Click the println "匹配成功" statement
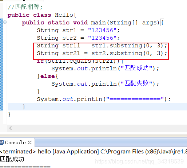187x168 pixels. click(x=105, y=69)
